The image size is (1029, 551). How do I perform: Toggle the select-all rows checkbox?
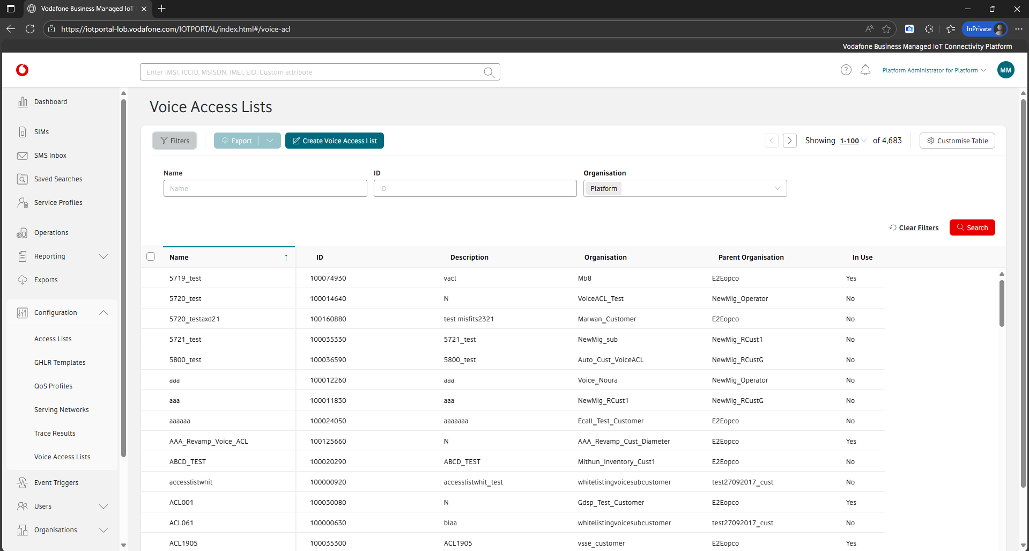151,257
